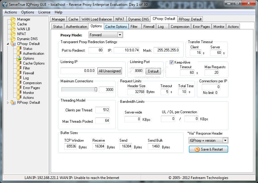The height and width of the screenshot is (183, 258).
Task: Click the Status page icon in tree
Action: pos(19,49)
